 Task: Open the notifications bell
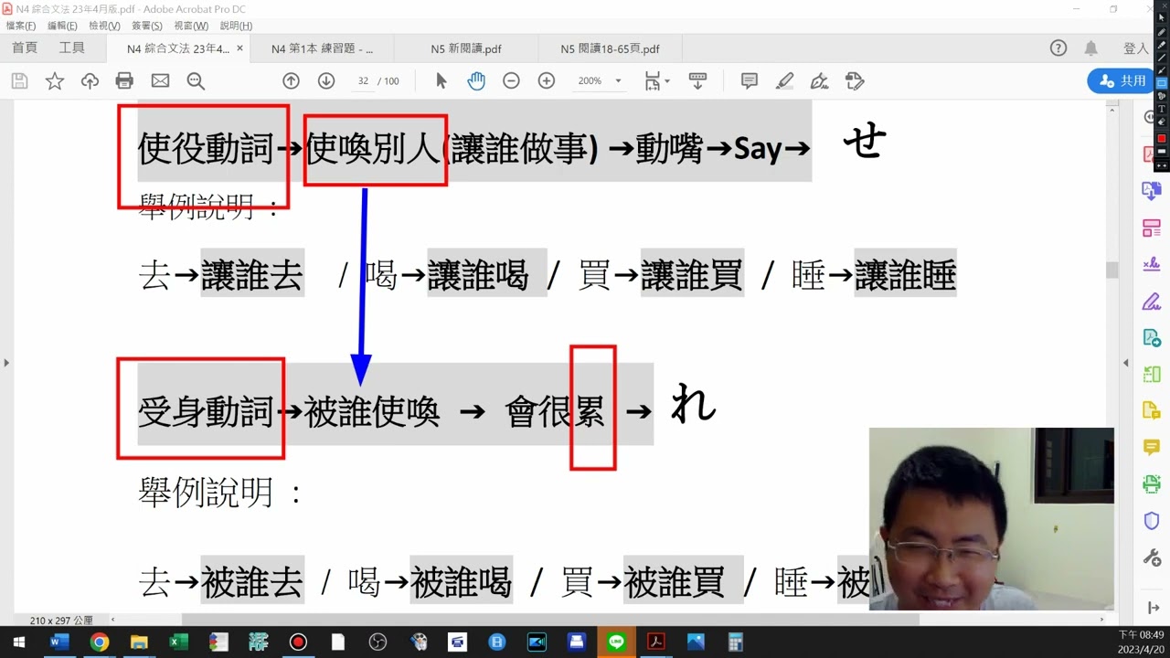pyautogui.click(x=1091, y=48)
